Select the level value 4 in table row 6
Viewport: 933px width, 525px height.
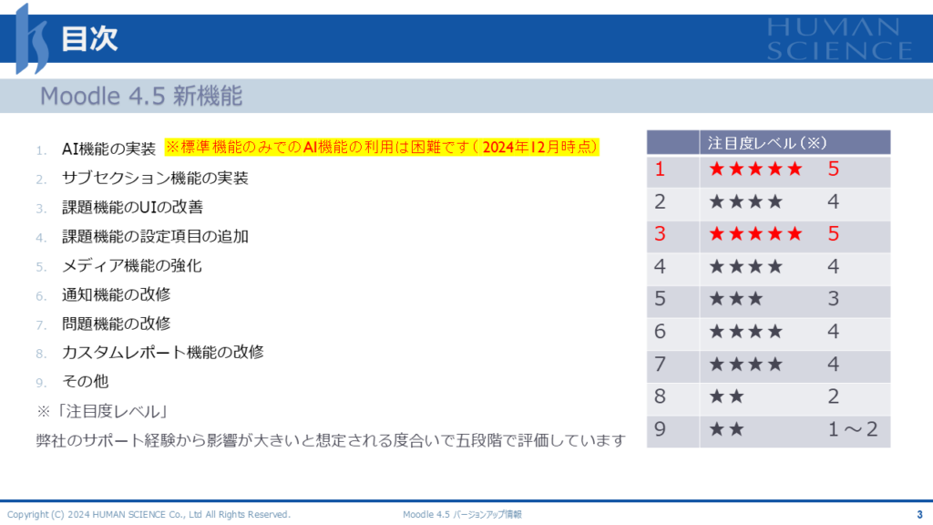833,332
